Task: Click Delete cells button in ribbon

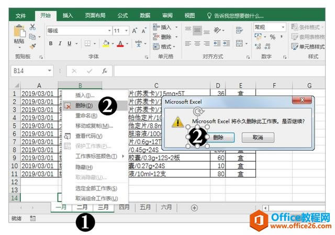Action: 162,37
